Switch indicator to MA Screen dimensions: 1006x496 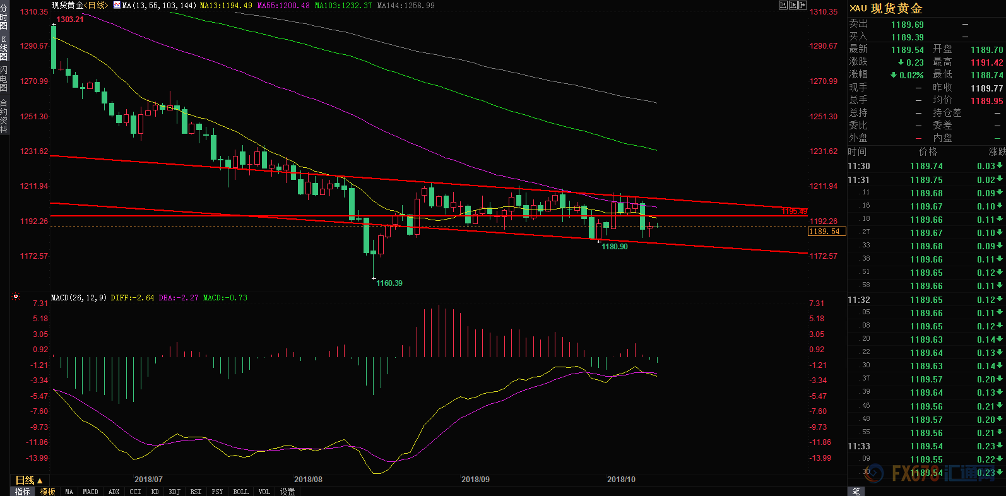pos(69,492)
